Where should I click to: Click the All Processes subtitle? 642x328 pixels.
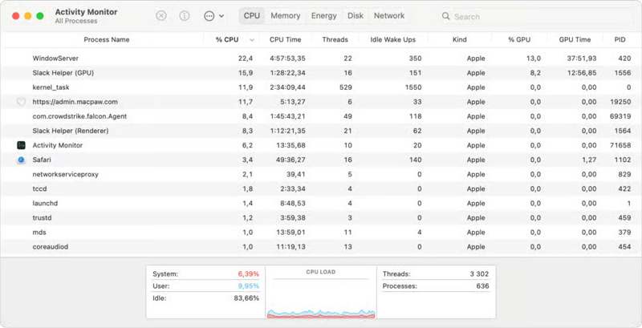click(x=76, y=21)
